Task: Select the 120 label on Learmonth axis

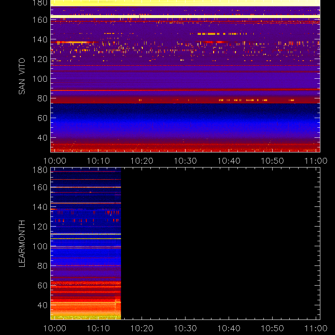Action: pos(40,227)
